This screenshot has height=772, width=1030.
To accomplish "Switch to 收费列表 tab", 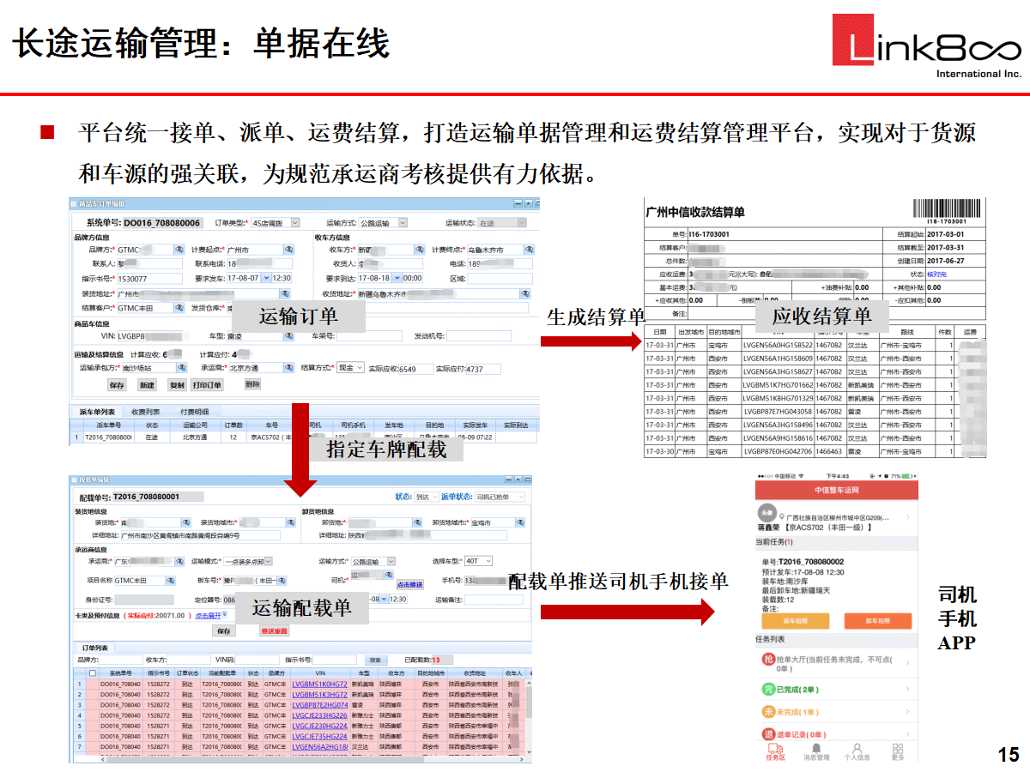I will (145, 412).
